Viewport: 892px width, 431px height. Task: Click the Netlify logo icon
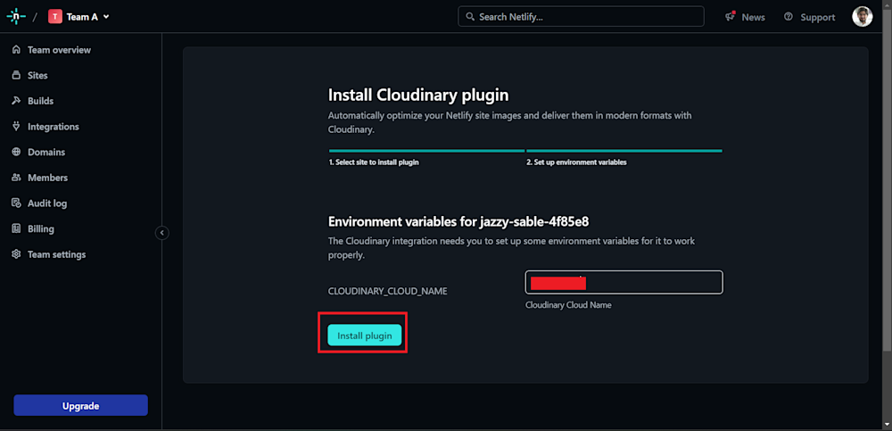coord(16,17)
